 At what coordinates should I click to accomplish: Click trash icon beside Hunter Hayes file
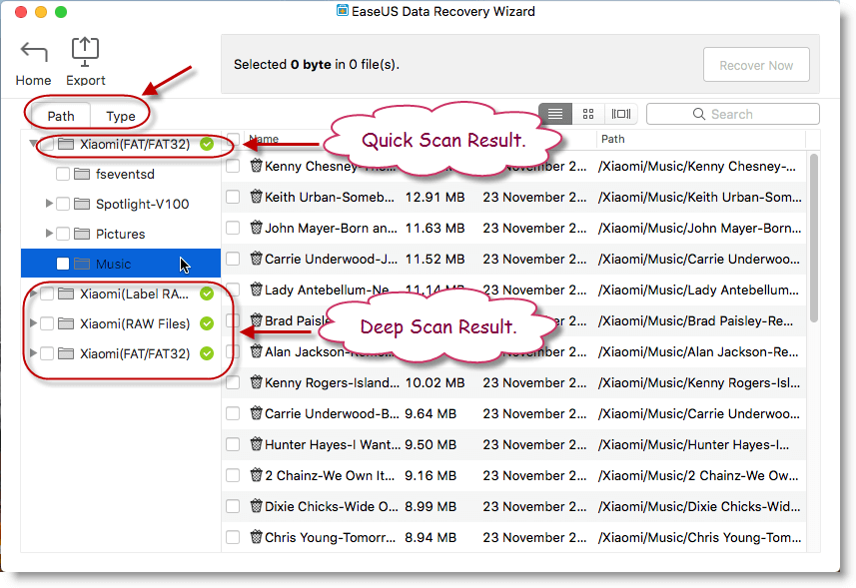coord(256,444)
